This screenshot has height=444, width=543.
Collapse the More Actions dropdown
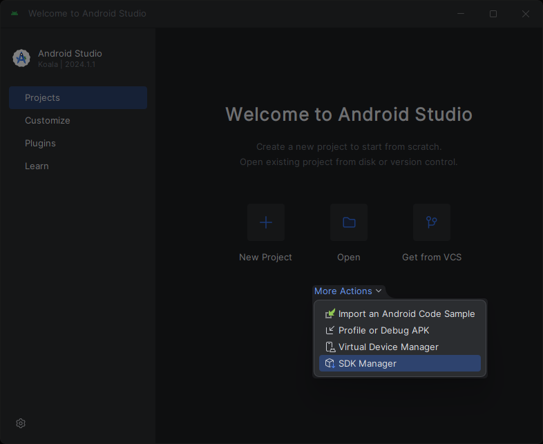coord(348,291)
